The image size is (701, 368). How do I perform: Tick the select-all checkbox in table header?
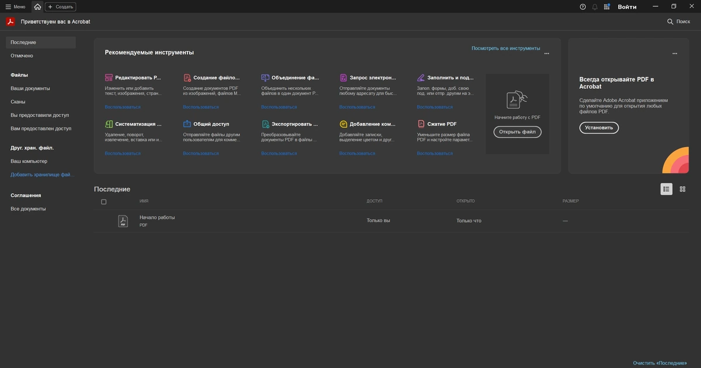point(104,202)
